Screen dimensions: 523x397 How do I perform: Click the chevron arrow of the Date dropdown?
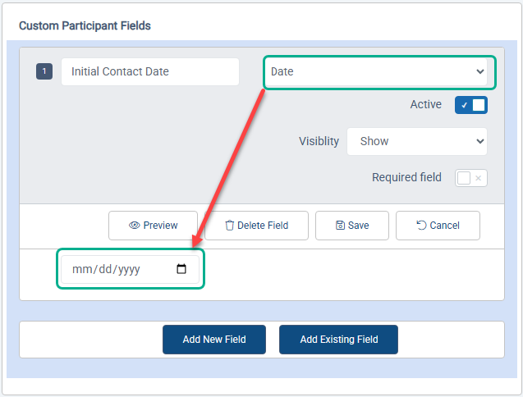click(480, 71)
